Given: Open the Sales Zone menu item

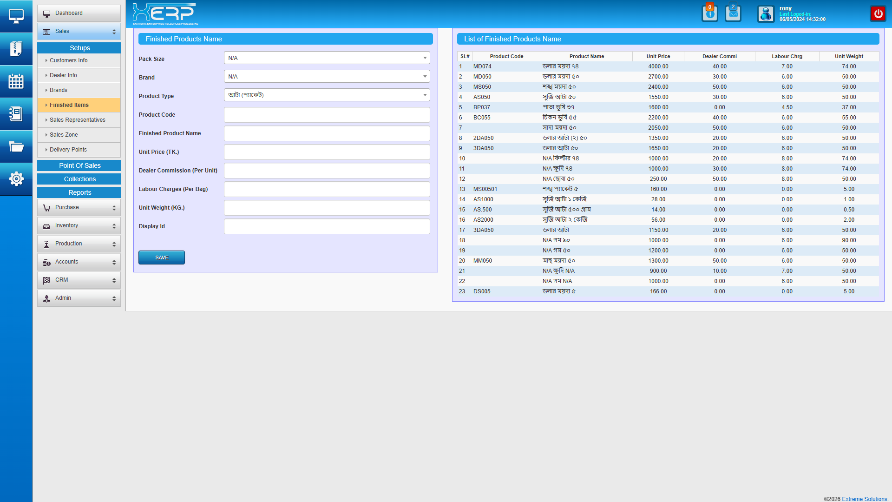Looking at the screenshot, I should tap(64, 135).
